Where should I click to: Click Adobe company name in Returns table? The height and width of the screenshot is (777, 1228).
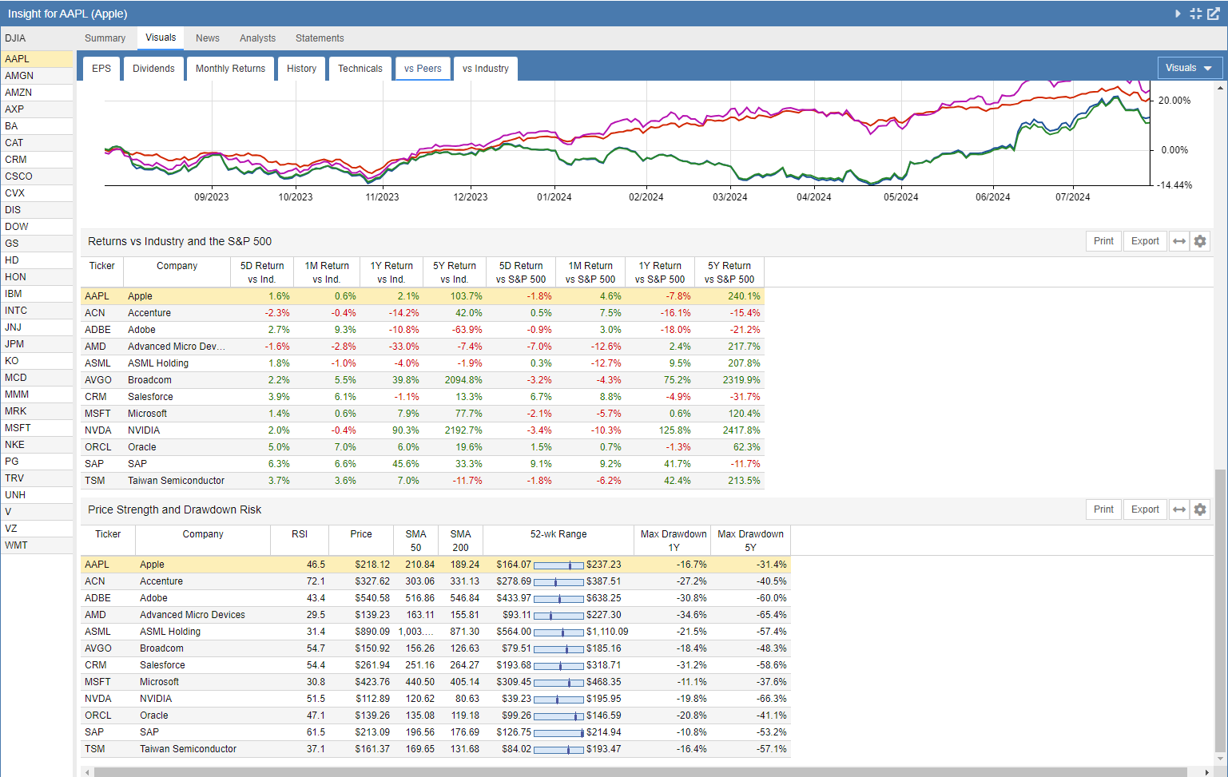click(141, 330)
